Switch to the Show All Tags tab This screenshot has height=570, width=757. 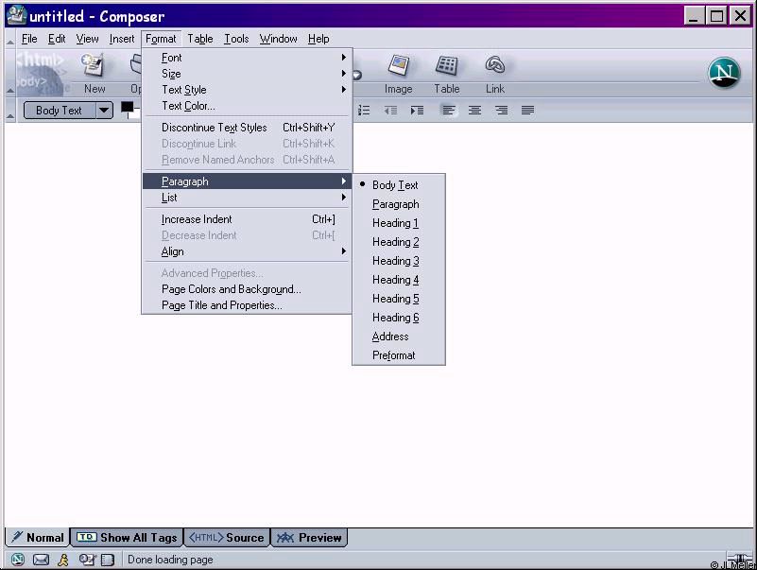[127, 537]
